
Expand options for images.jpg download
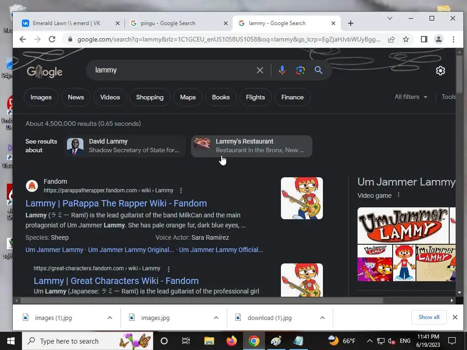tap(216, 318)
